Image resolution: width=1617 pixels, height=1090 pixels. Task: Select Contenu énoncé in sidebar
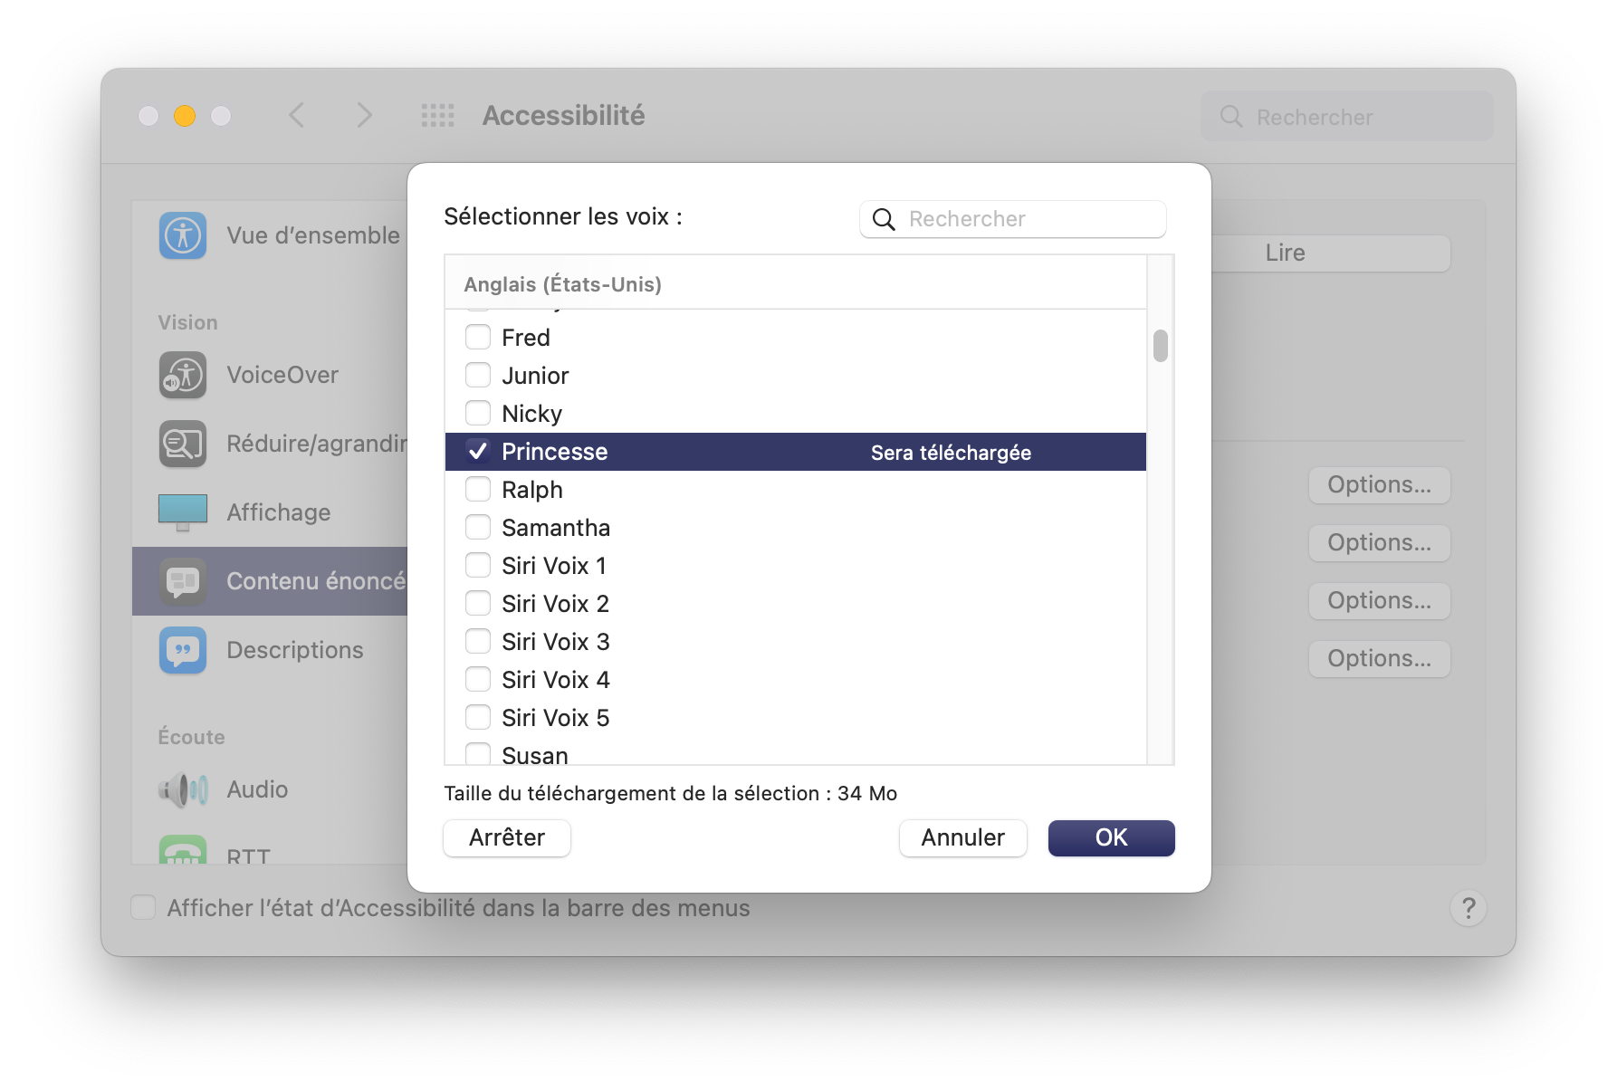[270, 581]
